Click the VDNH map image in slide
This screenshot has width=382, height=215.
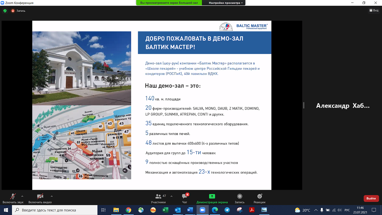coord(82,142)
